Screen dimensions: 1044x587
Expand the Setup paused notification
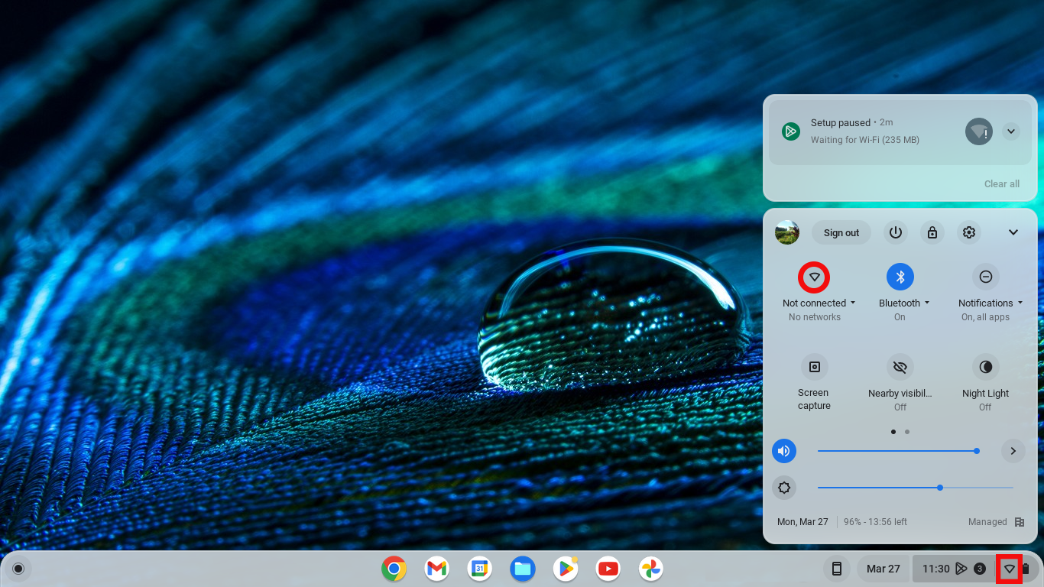[1010, 131]
